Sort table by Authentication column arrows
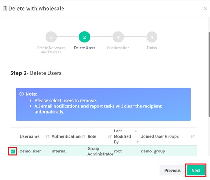This screenshot has height=180, width=210. click(83, 136)
